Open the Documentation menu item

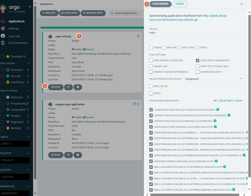pyautogui.click(x=18, y=43)
